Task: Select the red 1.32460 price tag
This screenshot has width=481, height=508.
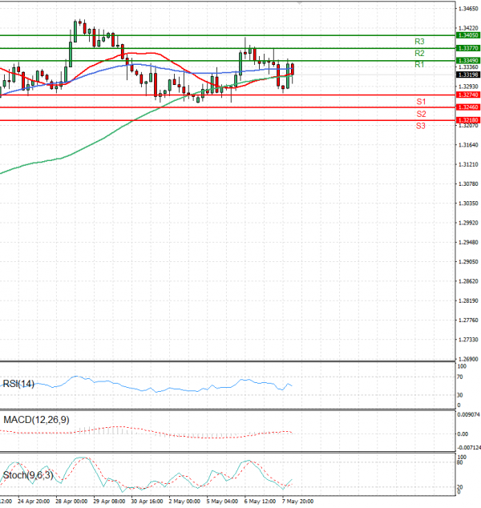Action: coord(467,107)
